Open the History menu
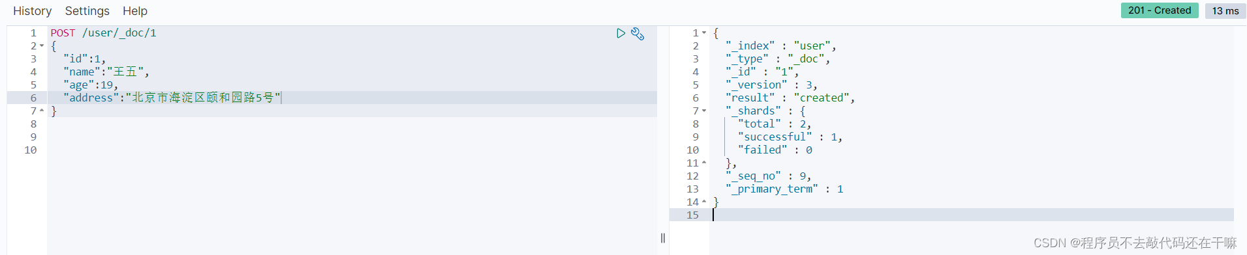 point(33,11)
